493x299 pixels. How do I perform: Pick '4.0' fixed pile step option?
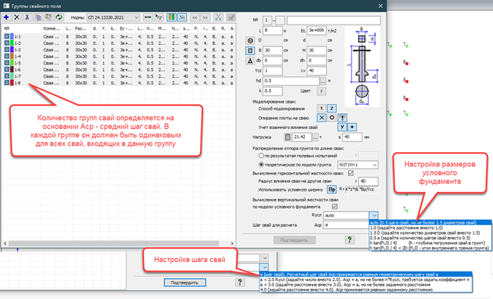[365, 290]
